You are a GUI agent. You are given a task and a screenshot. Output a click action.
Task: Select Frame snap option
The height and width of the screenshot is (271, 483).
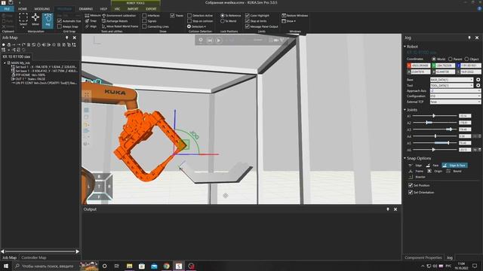click(x=416, y=171)
